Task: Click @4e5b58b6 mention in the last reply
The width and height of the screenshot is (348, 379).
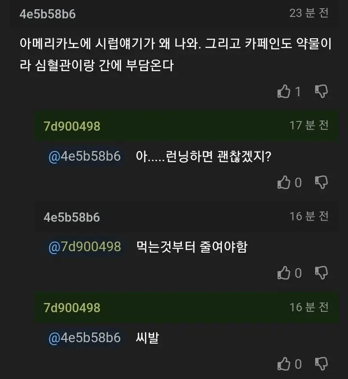Action: click(x=85, y=338)
